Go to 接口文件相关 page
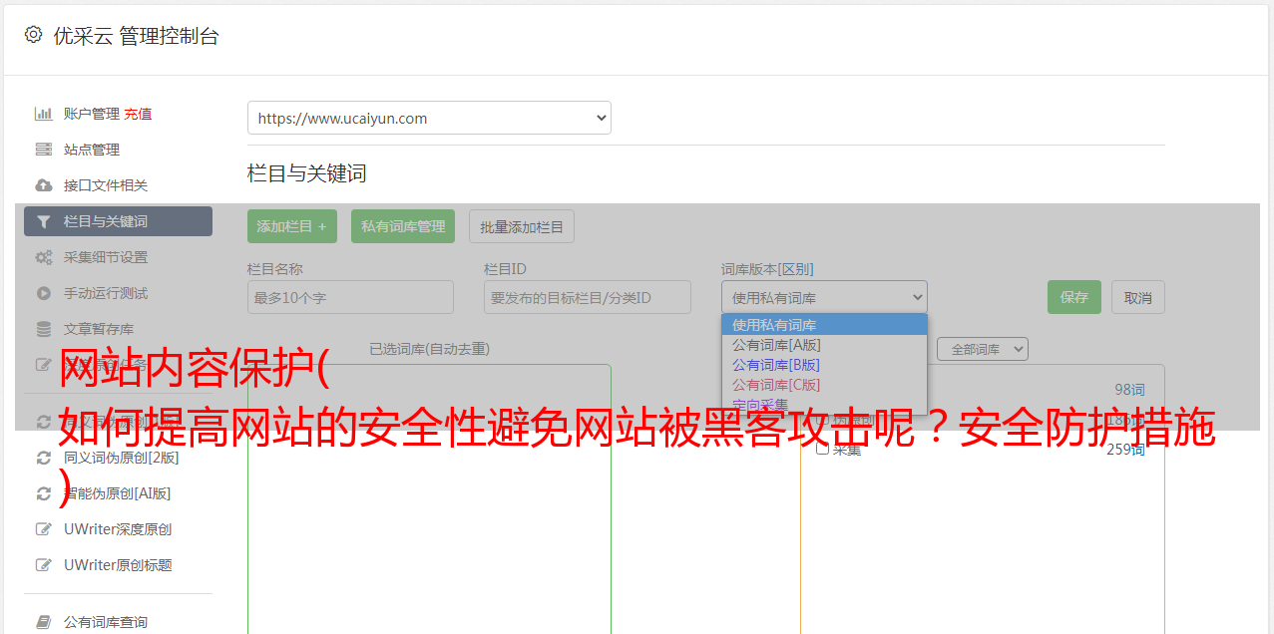 pos(106,185)
